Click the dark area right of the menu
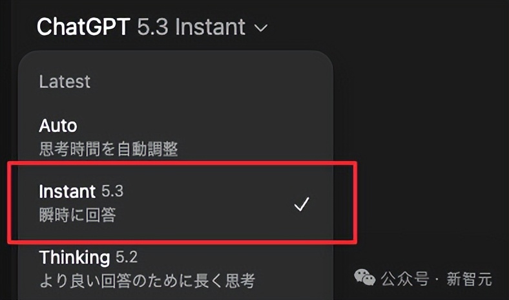The height and width of the screenshot is (300, 509). coord(422,114)
